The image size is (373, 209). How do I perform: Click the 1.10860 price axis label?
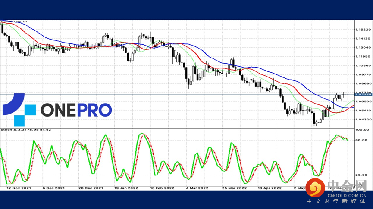click(363, 65)
